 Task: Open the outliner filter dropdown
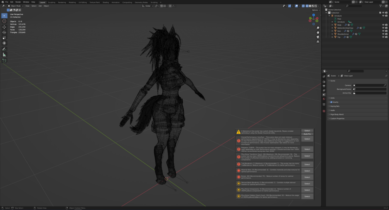point(382,6)
